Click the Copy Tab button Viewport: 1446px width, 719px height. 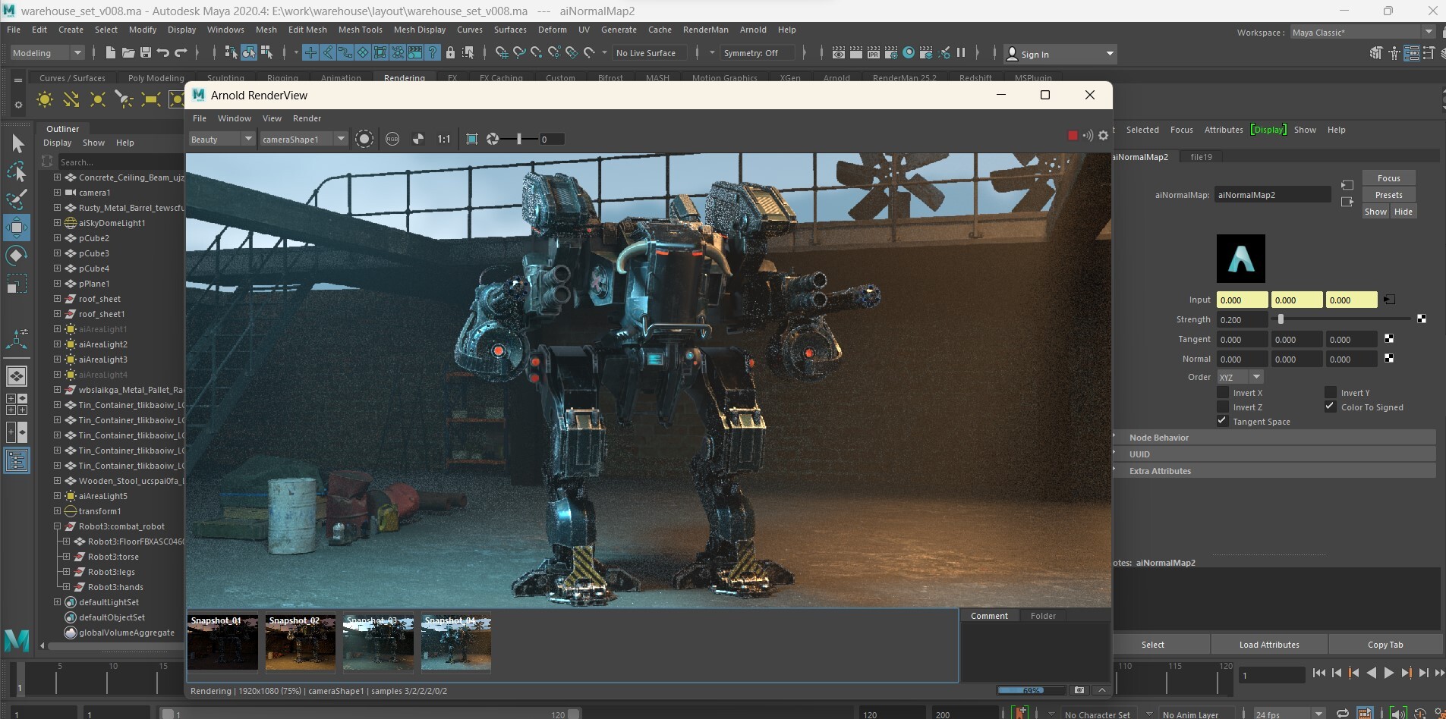[x=1385, y=645]
